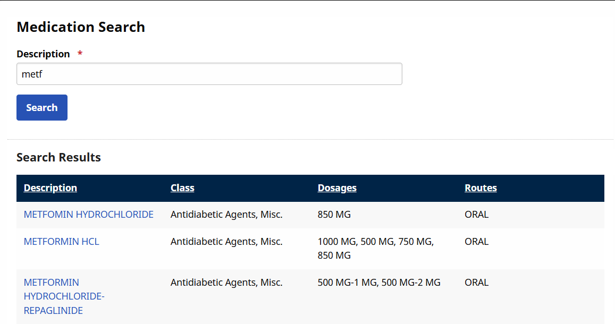Viewport: 615px width, 324px height.
Task: Select the METFORMIN HYDROCHLORIDE-REPAGLINIDE link
Action: tap(64, 296)
